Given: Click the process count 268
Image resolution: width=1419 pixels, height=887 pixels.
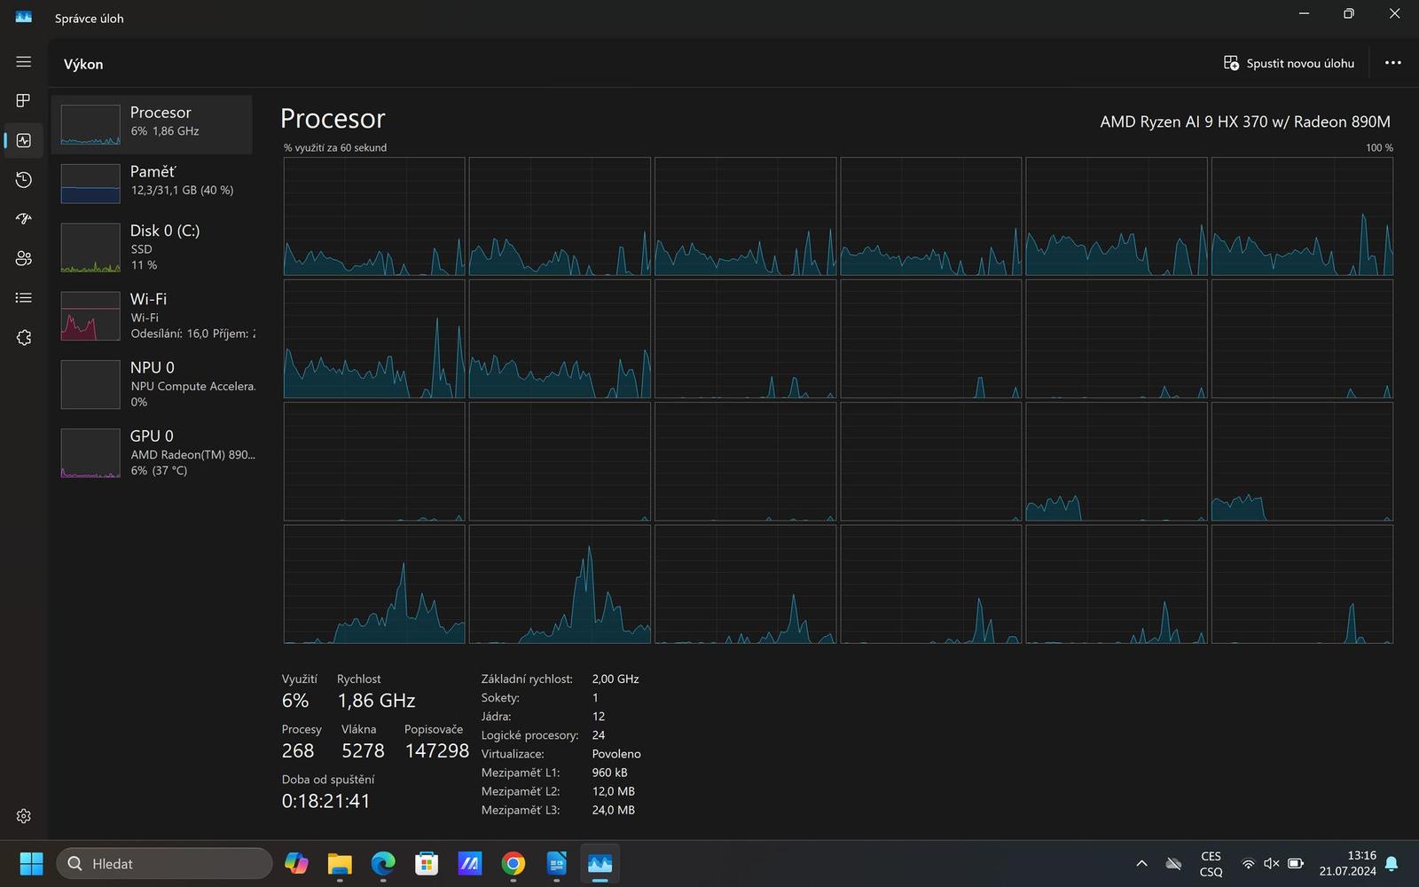Looking at the screenshot, I should pyautogui.click(x=298, y=750).
